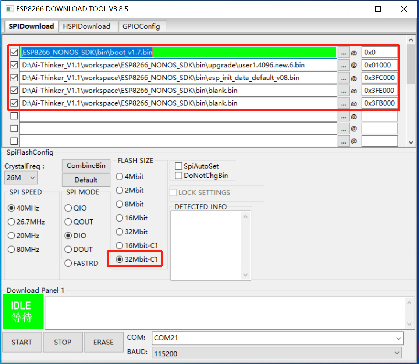This screenshot has width=419, height=364.
Task: Uncheck the boot_v1.7.bin file checkbox
Action: 14,53
